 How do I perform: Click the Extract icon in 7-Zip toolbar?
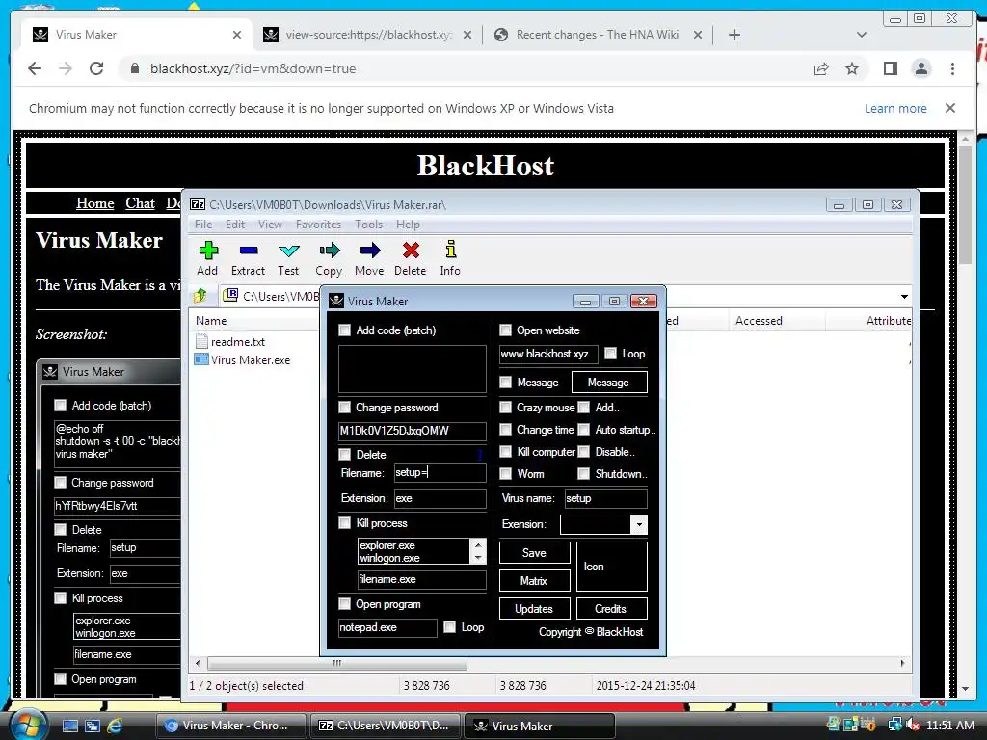[249, 251]
